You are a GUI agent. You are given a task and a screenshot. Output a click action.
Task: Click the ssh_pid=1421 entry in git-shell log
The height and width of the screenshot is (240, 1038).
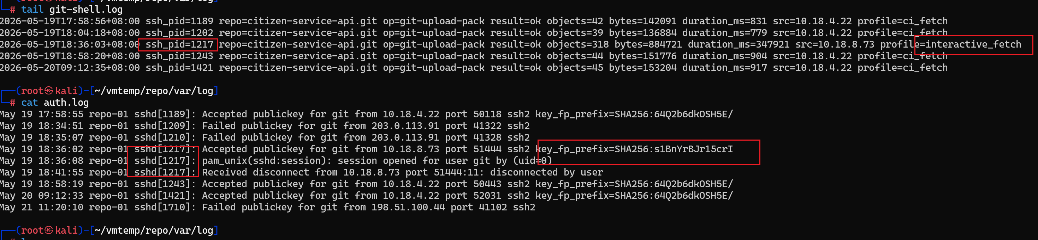coord(179,68)
